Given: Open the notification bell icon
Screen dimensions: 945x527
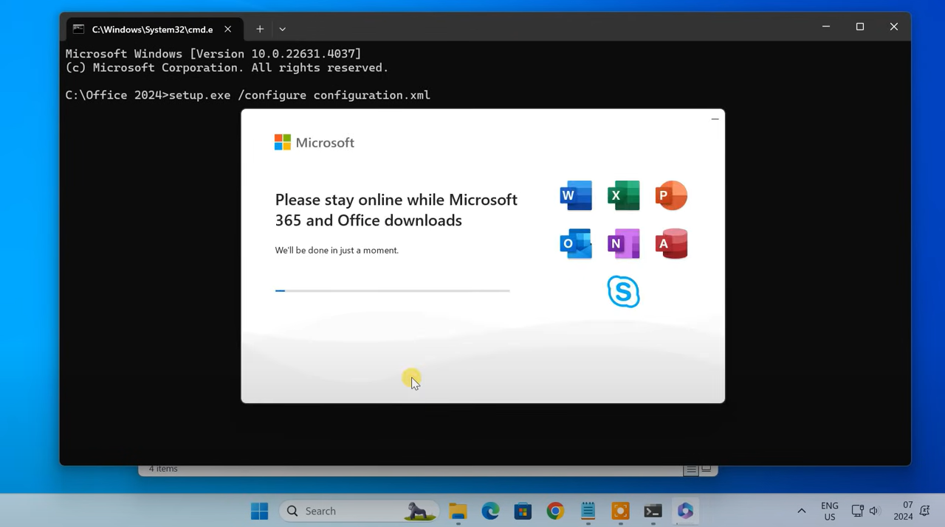Looking at the screenshot, I should 925,511.
